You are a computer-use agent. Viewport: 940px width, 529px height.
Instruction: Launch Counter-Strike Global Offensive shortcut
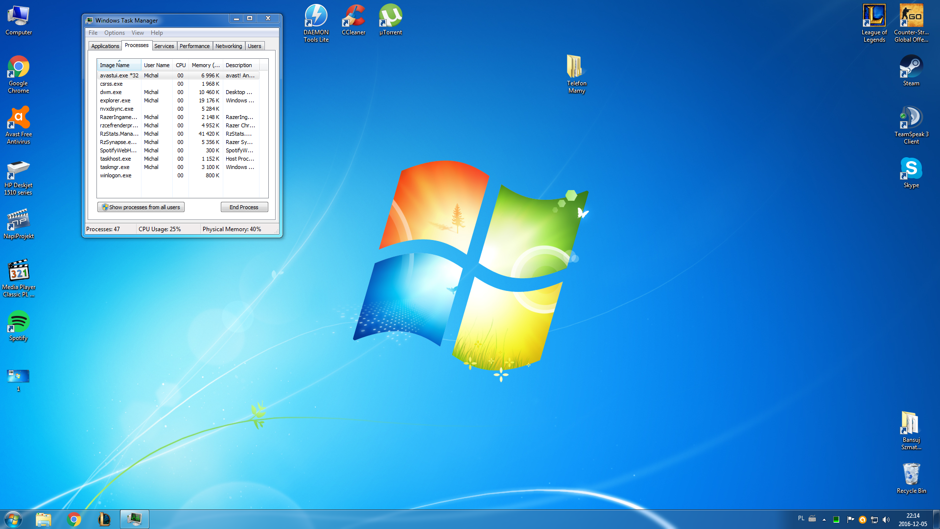912,24
